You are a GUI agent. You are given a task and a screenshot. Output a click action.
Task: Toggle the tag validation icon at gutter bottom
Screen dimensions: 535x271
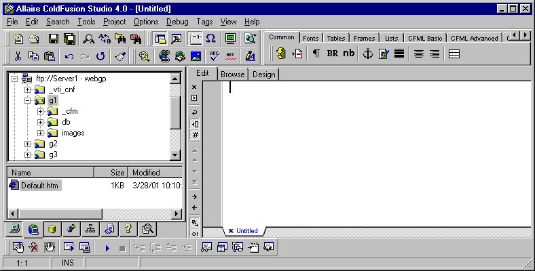click(194, 234)
